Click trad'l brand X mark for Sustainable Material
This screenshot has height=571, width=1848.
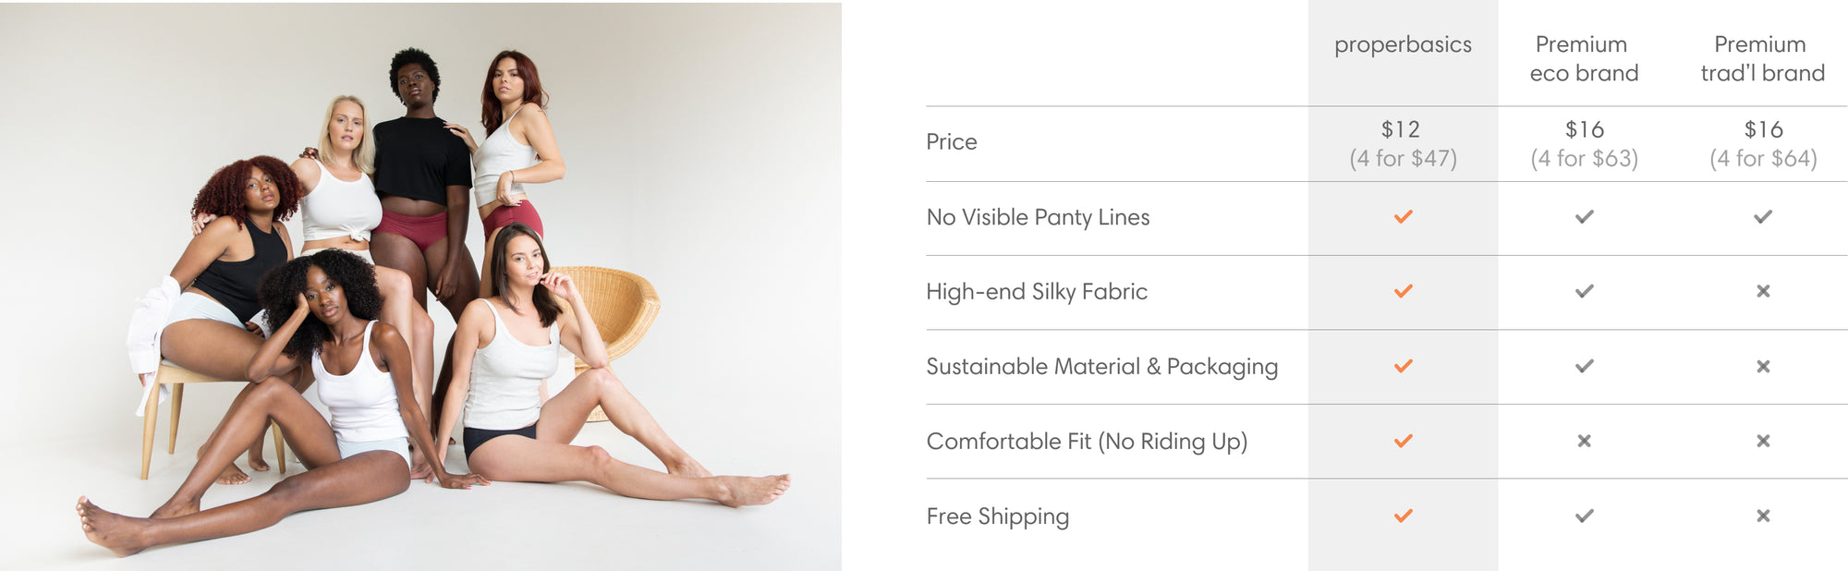pyautogui.click(x=1763, y=366)
